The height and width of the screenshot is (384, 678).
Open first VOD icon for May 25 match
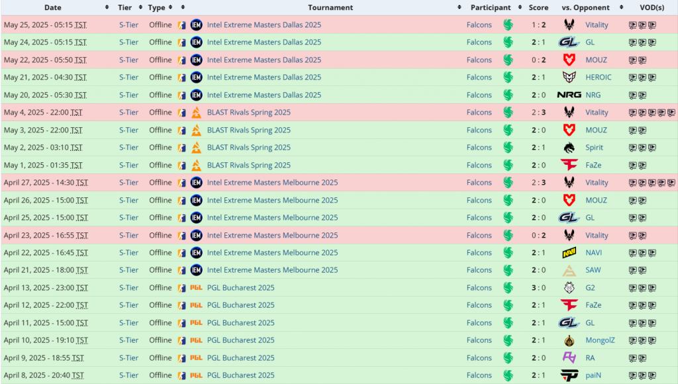pos(632,25)
